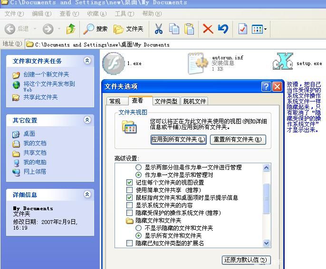Image resolution: width=326 pixels, height=269 pixels.
Task: Toggle the Folders (文件夹) pane button
Action: [x=128, y=29]
